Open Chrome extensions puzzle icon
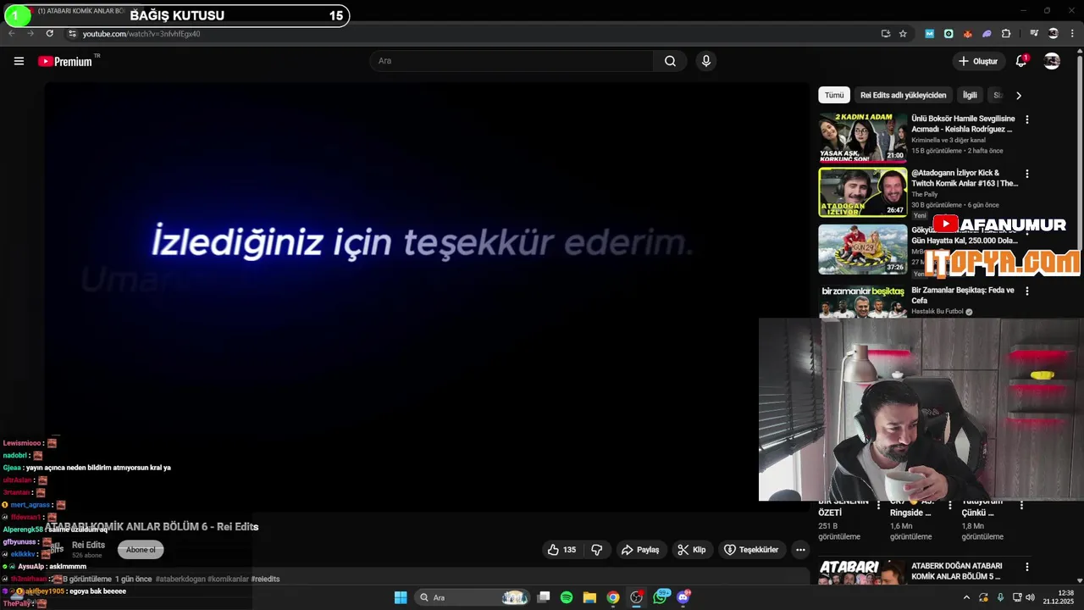The width and height of the screenshot is (1084, 610). 1006,34
